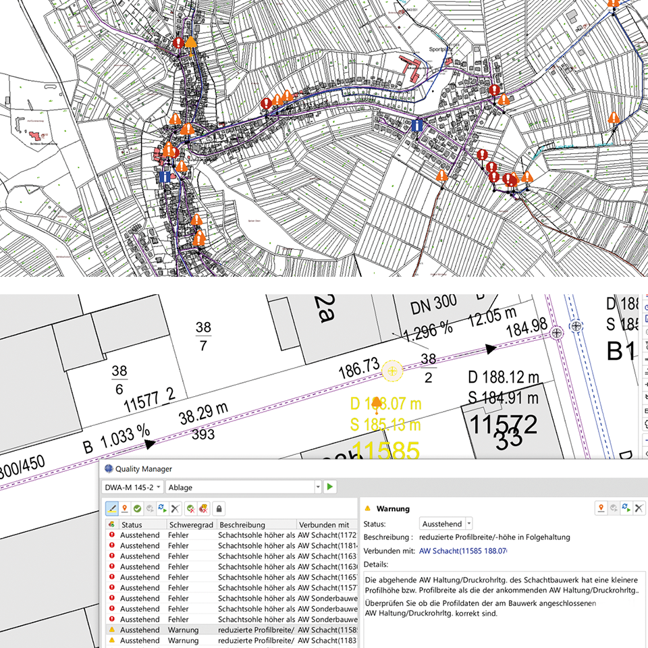
Task: Toggle the padlock lock button
Action: click(219, 508)
